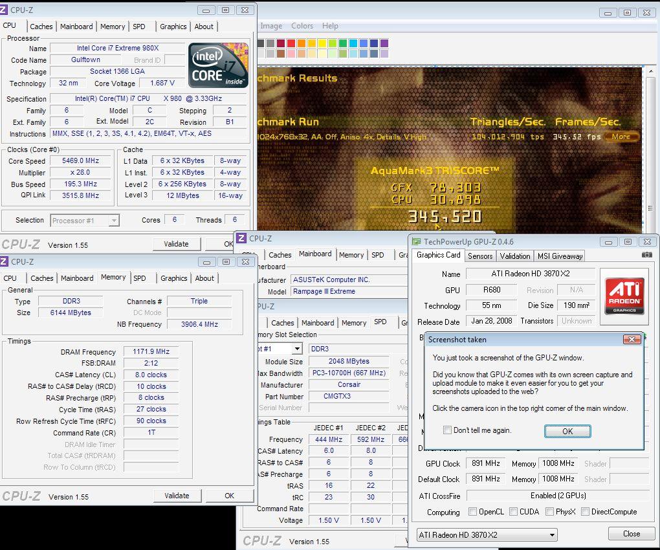Viewport: 660px width, 550px height.
Task: Click the DRAM Frequency 1171.9 MHz value
Action: point(151,351)
